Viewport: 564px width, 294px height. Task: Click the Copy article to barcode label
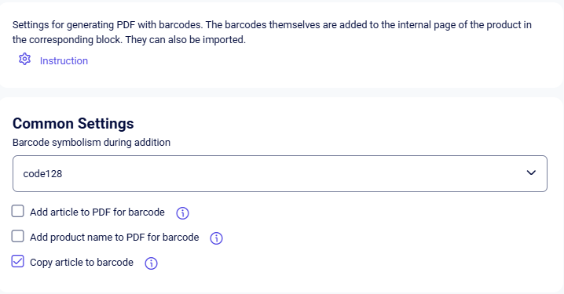pyautogui.click(x=82, y=263)
